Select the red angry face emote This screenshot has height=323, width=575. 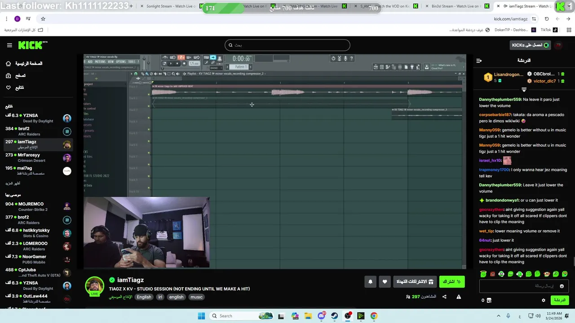pyautogui.click(x=492, y=274)
